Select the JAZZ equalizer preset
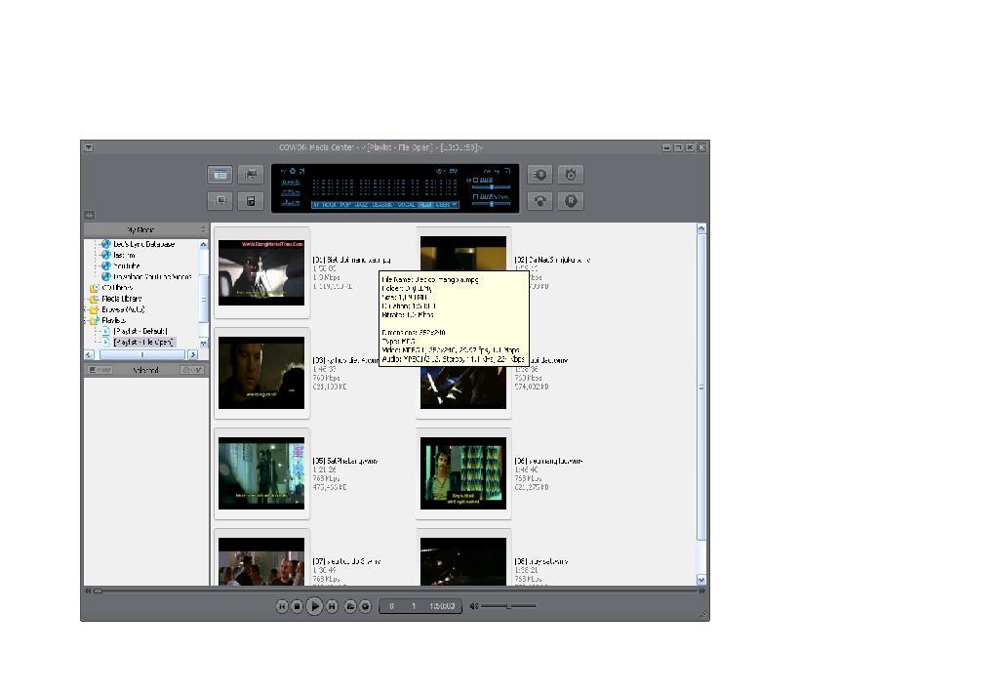The image size is (999, 693). point(361,205)
